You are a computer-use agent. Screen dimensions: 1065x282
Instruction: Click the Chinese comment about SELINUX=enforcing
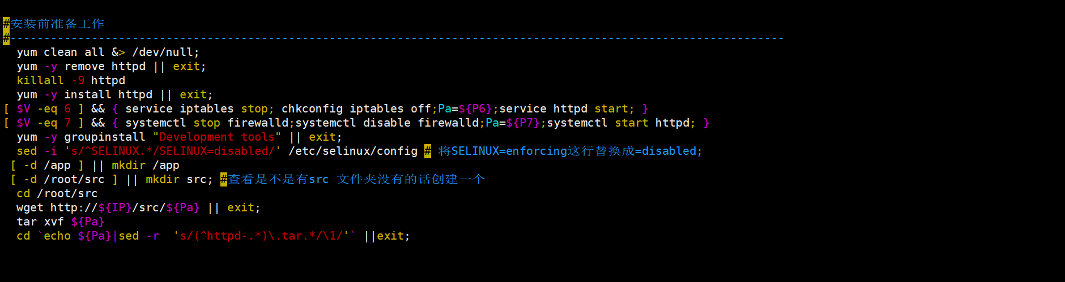coord(569,151)
